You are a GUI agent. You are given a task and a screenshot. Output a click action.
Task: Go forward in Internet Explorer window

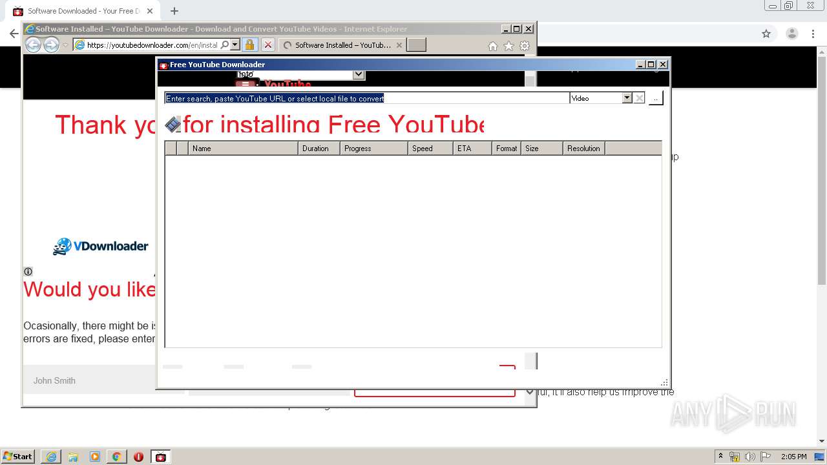coord(51,45)
